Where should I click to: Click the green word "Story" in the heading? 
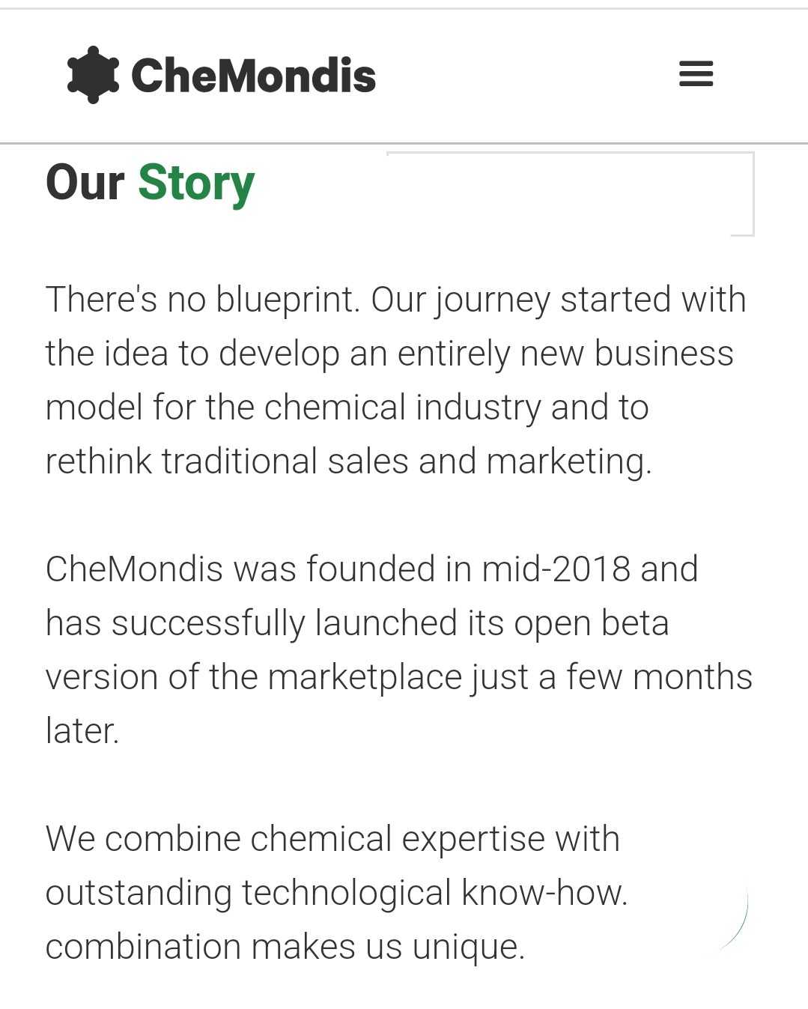click(196, 183)
